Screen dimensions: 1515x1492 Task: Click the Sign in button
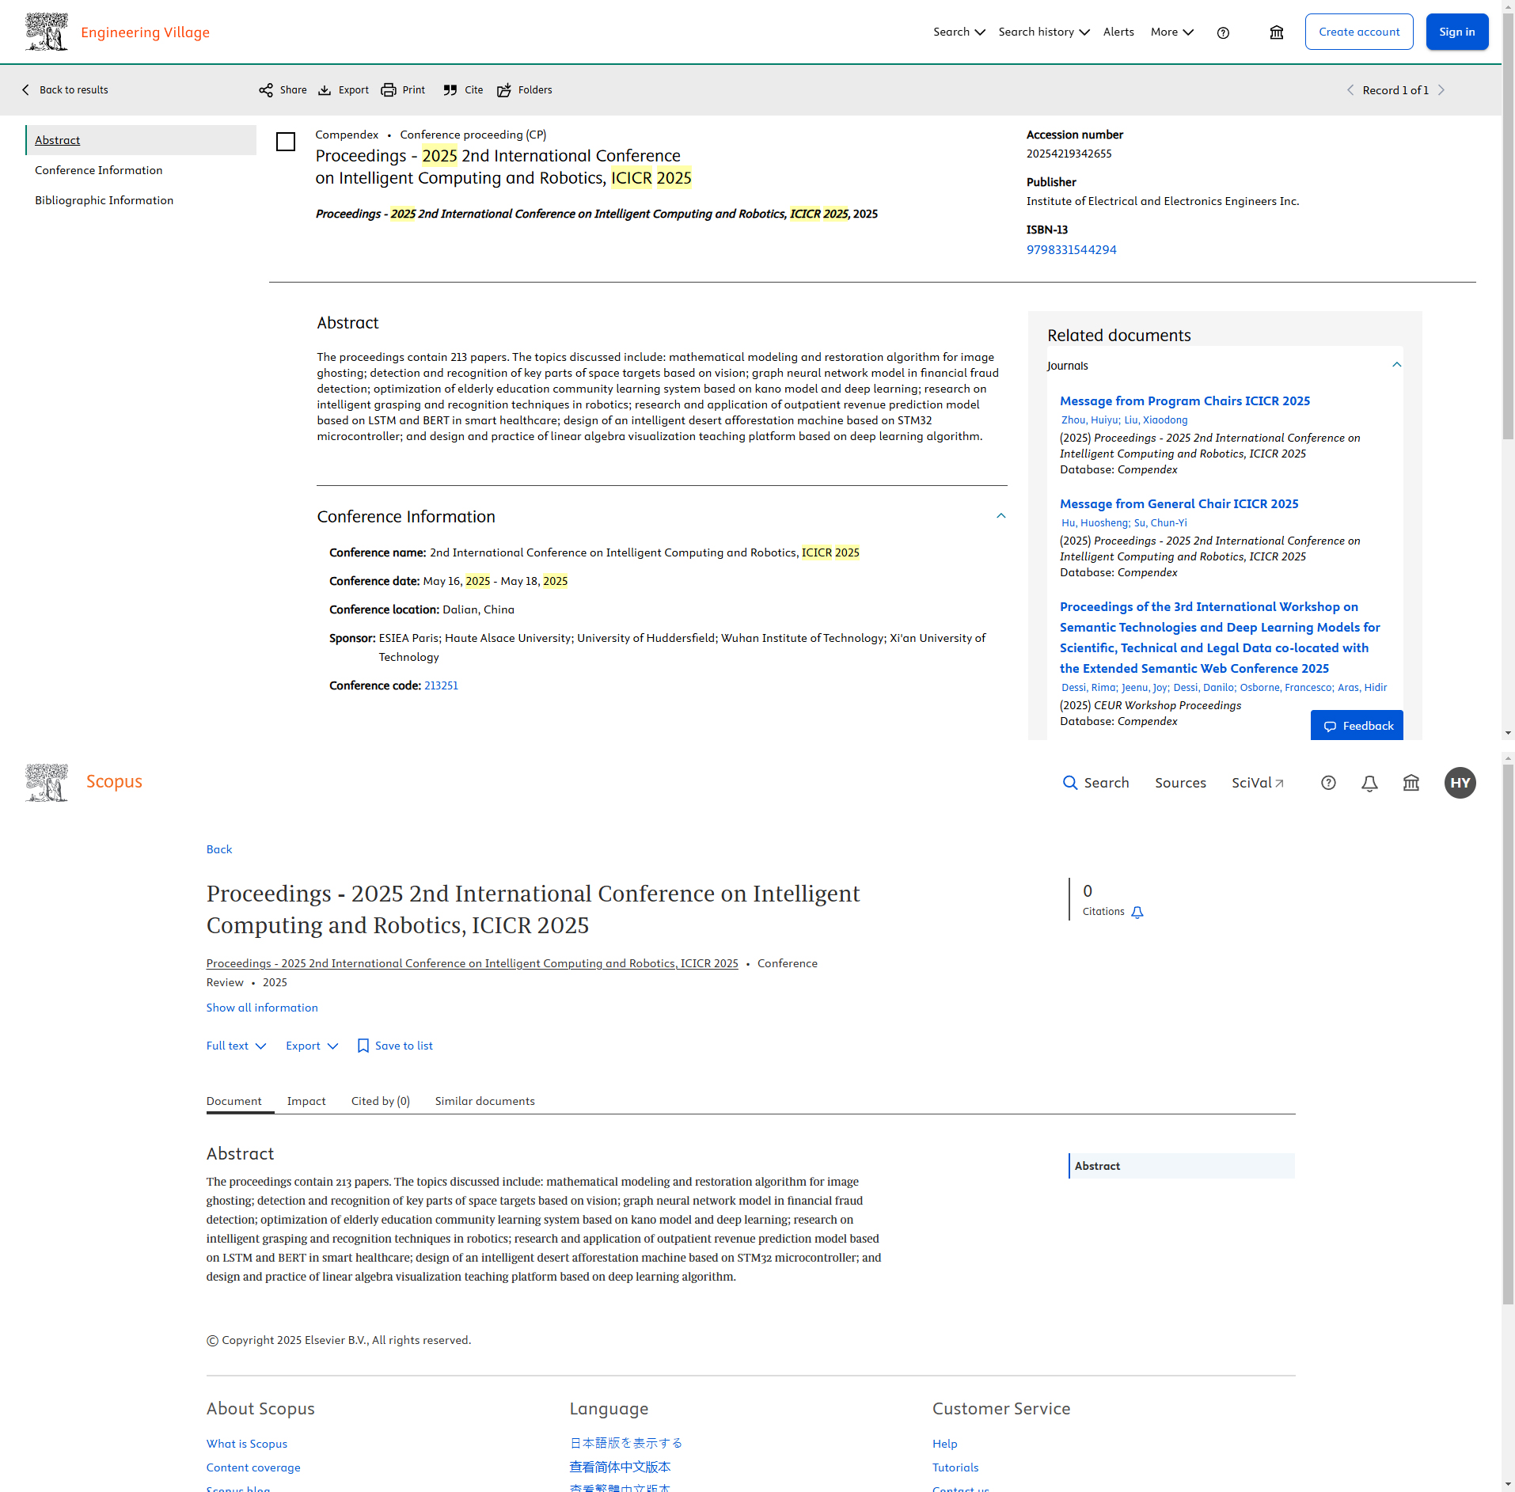(1456, 32)
